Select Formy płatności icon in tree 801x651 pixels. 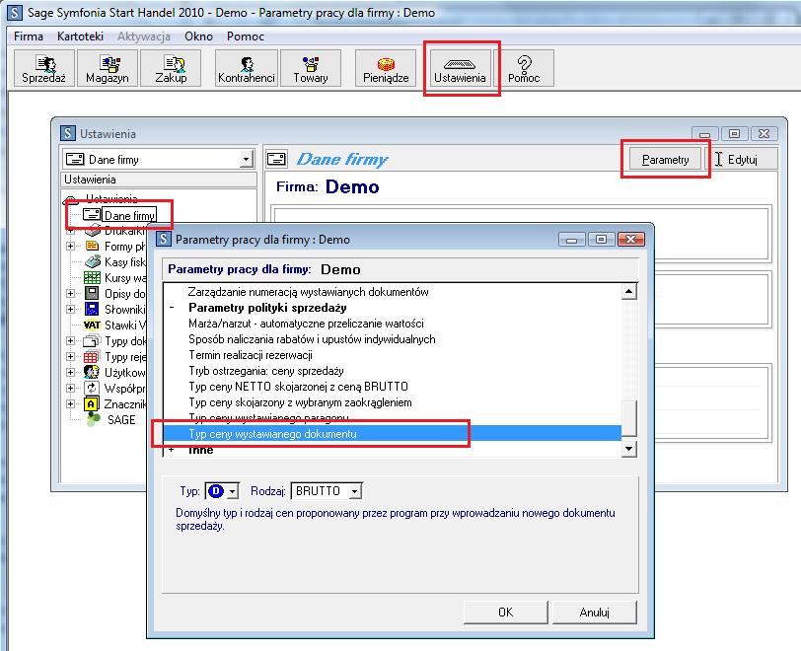click(x=93, y=246)
